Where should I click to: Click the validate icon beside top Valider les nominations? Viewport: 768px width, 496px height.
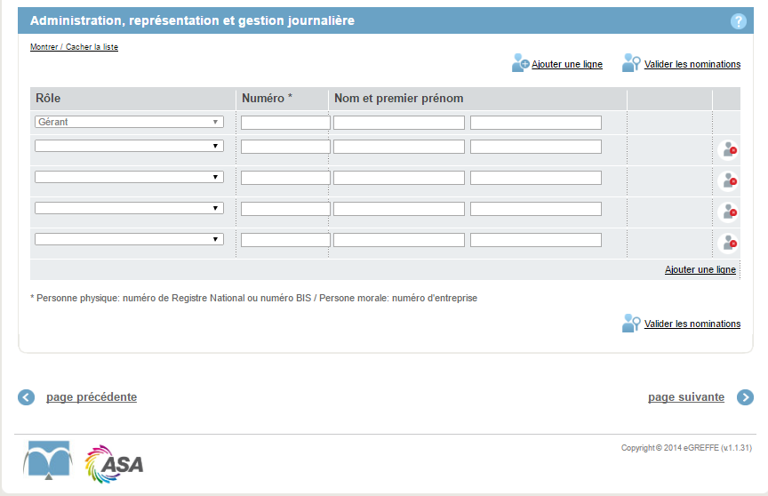pos(631,63)
